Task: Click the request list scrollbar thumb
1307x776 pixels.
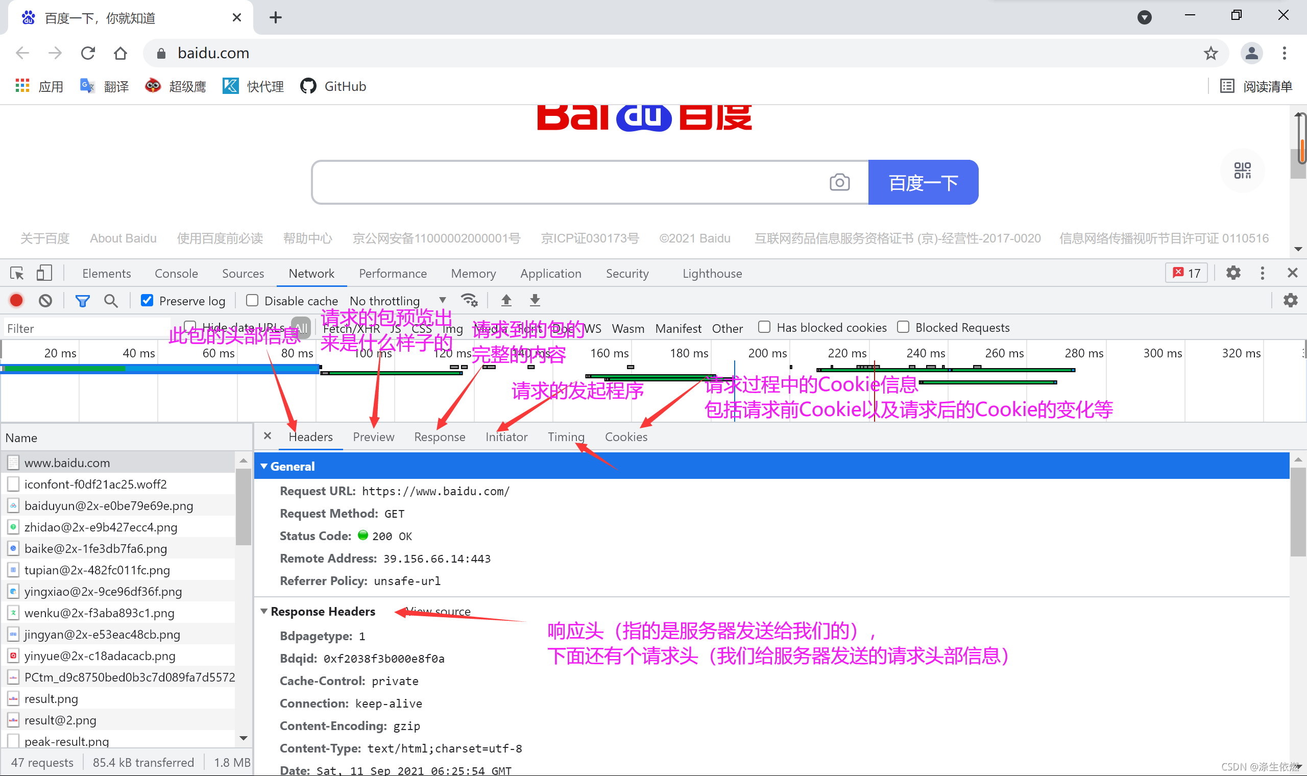Action: [243, 507]
